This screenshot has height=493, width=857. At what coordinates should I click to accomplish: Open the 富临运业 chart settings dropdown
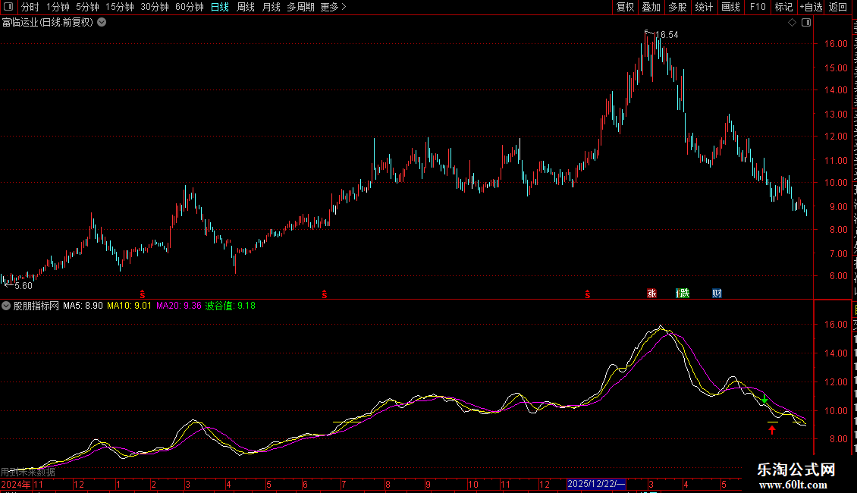(x=102, y=23)
